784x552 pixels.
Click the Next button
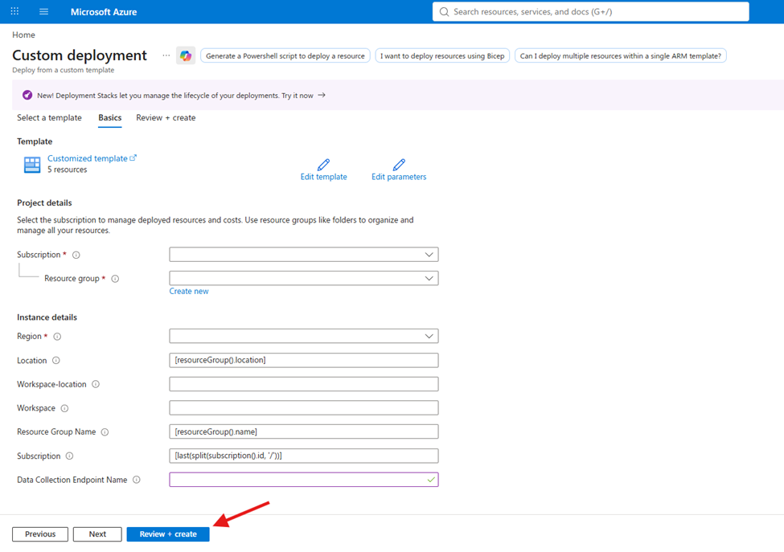coord(97,534)
